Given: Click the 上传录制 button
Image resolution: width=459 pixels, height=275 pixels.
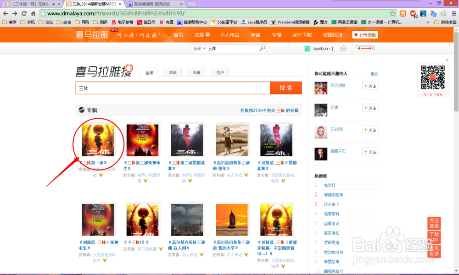Looking at the screenshot, I should point(365,35).
